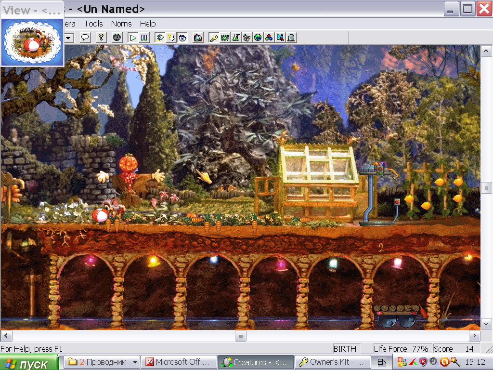Click the vertical scrollbar up arrow
The height and width of the screenshot is (370, 493).
pos(486,51)
